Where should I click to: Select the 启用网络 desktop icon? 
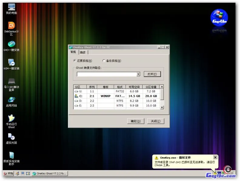coord(12,102)
